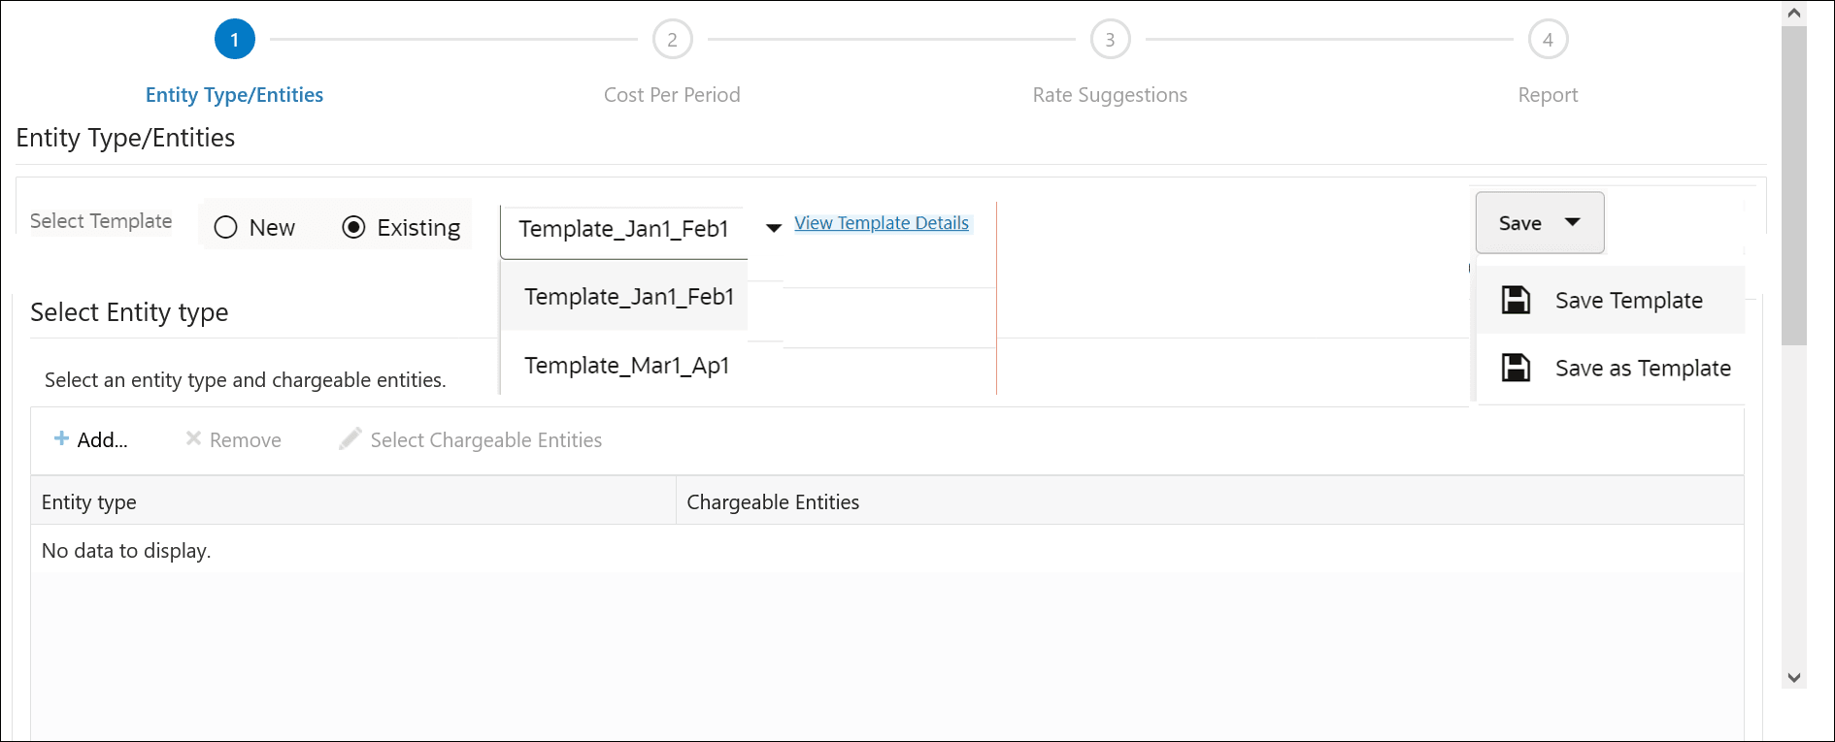The width and height of the screenshot is (1835, 742).
Task: Click the 'No data to display.' text
Action: (x=126, y=551)
